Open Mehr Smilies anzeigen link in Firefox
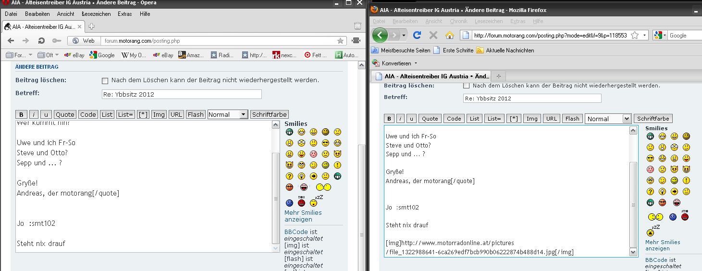 coord(663,245)
